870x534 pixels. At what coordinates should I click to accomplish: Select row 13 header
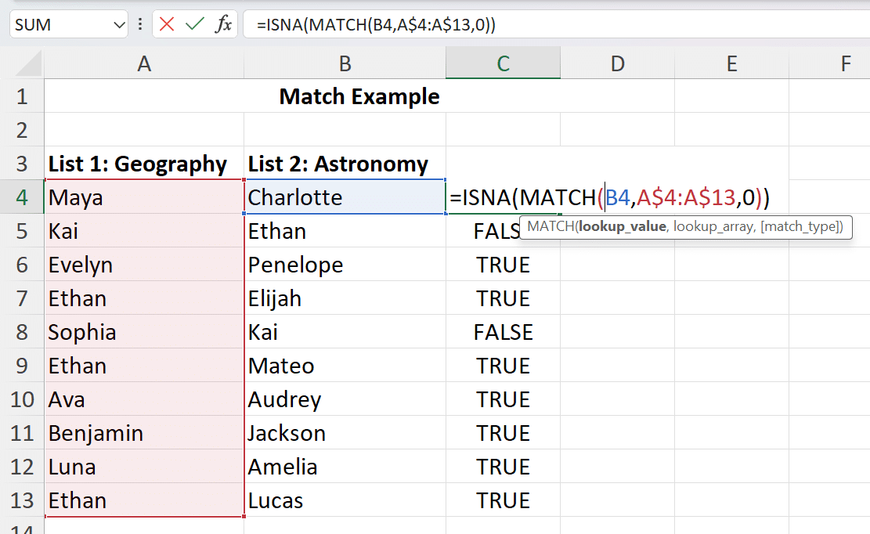pos(22,500)
